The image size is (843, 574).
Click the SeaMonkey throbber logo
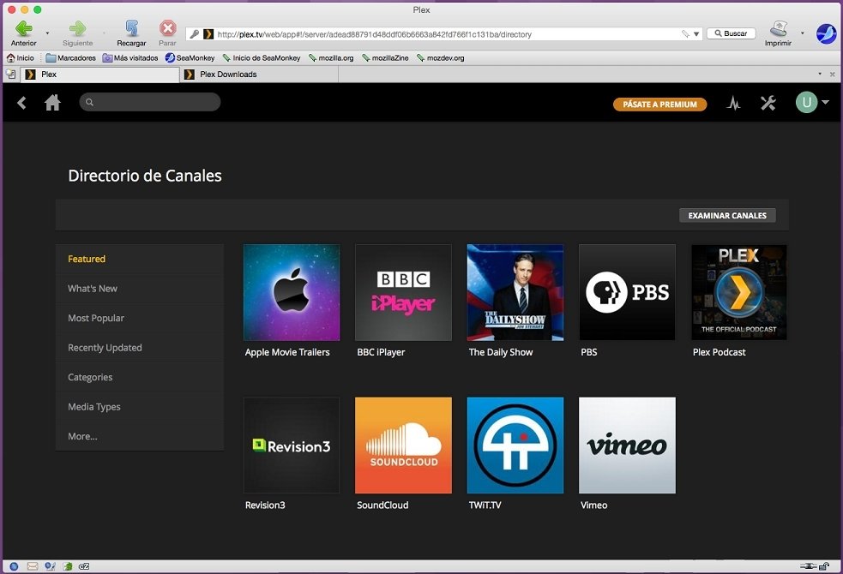point(827,33)
